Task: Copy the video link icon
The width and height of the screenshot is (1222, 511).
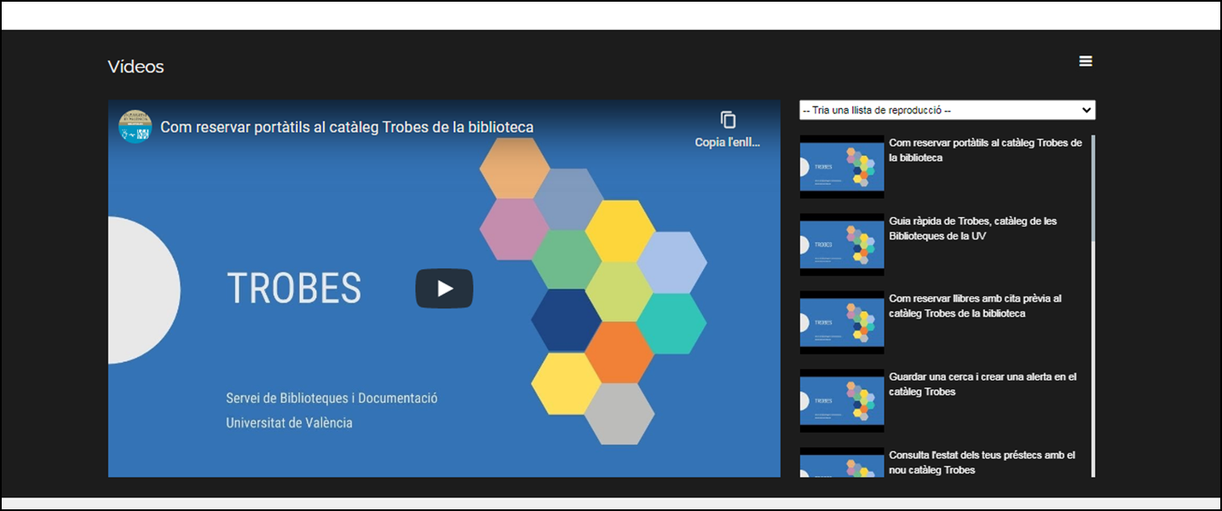Action: tap(728, 120)
